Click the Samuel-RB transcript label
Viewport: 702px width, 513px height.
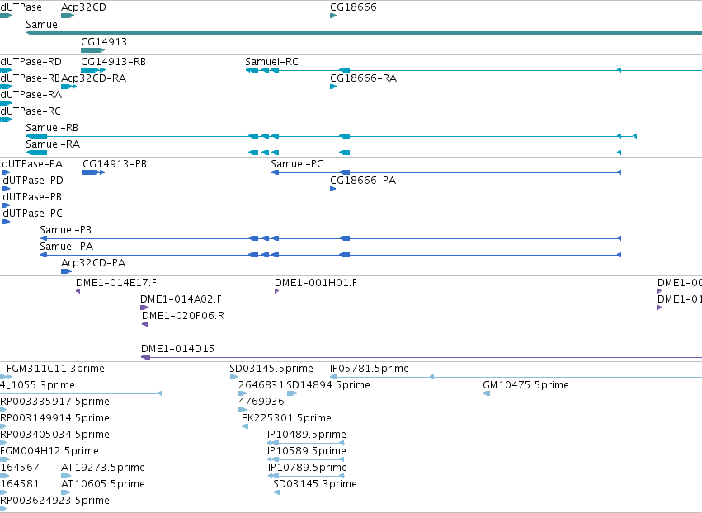click(x=52, y=128)
